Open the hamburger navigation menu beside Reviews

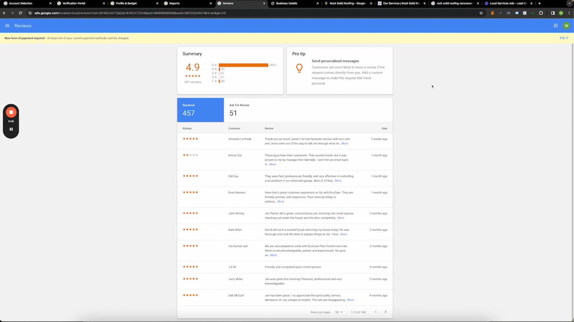(8, 26)
